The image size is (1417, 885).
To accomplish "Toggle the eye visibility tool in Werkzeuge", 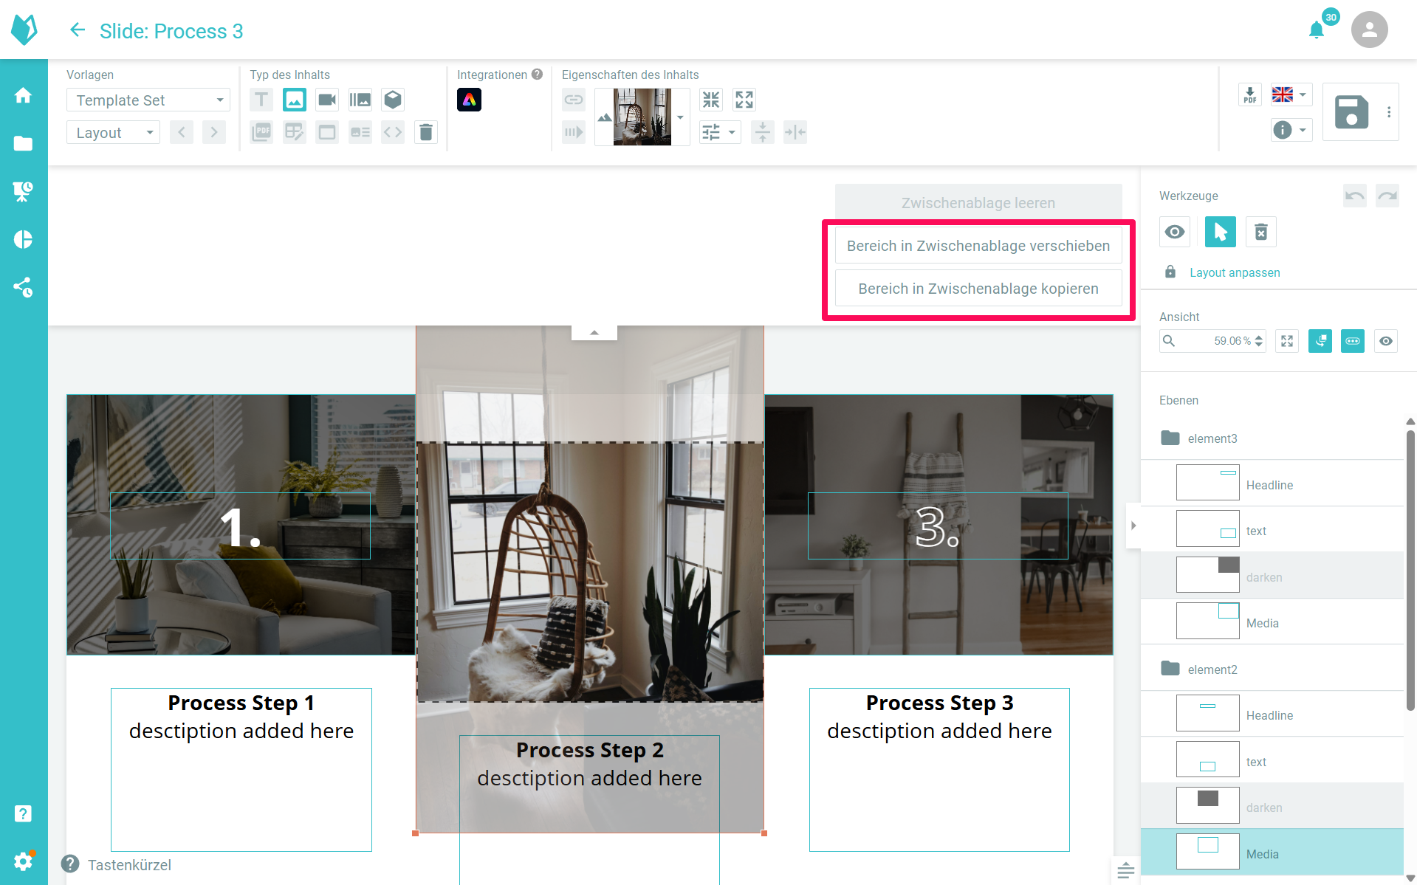I will [x=1175, y=233].
